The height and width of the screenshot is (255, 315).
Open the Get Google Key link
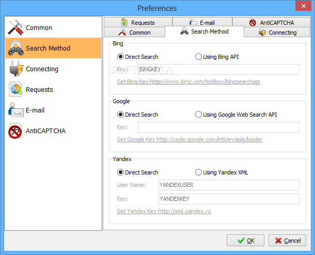(x=190, y=139)
